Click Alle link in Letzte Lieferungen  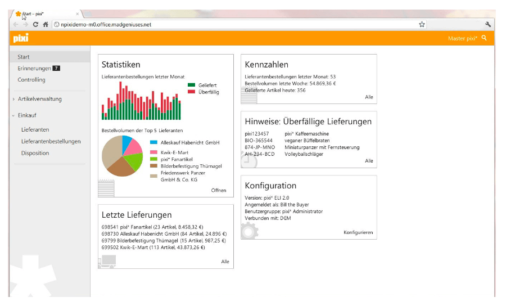click(225, 262)
